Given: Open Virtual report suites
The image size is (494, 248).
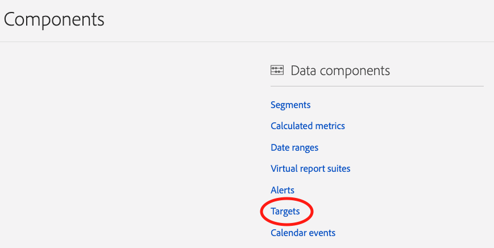Looking at the screenshot, I should coord(310,168).
